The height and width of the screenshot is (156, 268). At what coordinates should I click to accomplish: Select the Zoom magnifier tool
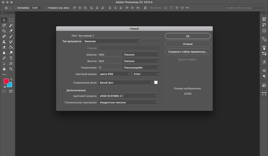click(11, 69)
